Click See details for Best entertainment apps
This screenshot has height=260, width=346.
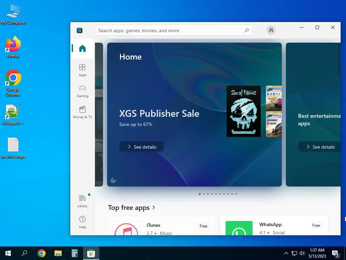(320, 147)
